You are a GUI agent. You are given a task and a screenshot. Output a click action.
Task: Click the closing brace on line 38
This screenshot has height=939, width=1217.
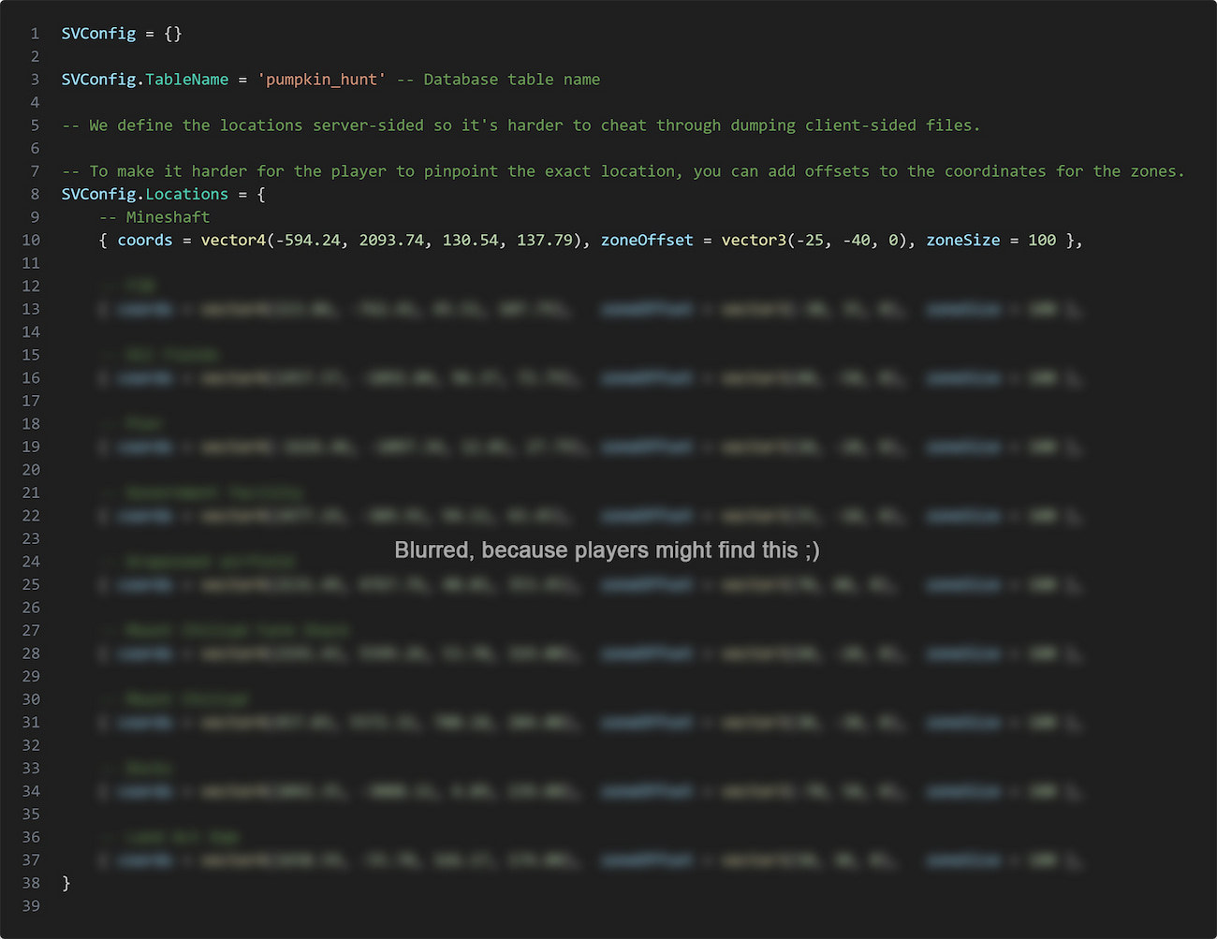[x=66, y=884]
